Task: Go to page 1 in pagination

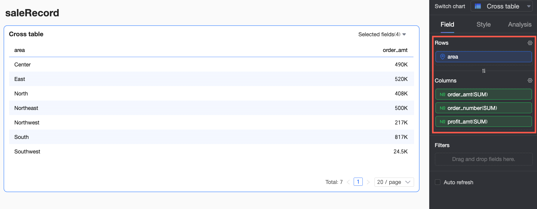Action: pos(358,182)
